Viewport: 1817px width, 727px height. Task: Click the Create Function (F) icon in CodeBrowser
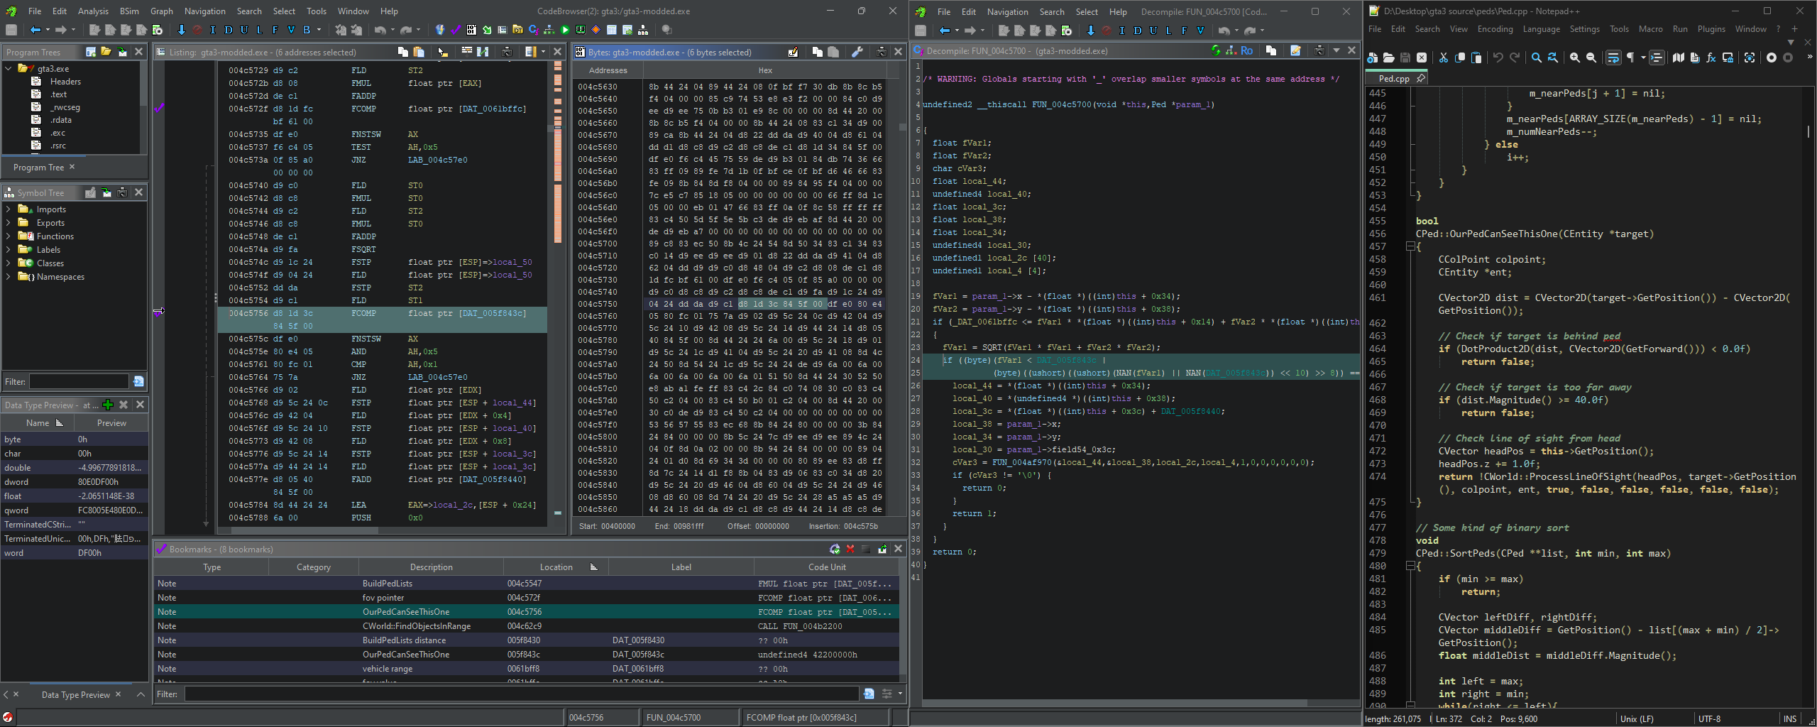click(x=275, y=30)
